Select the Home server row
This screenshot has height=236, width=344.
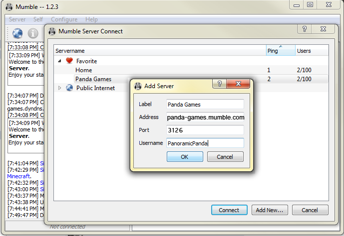191,70
